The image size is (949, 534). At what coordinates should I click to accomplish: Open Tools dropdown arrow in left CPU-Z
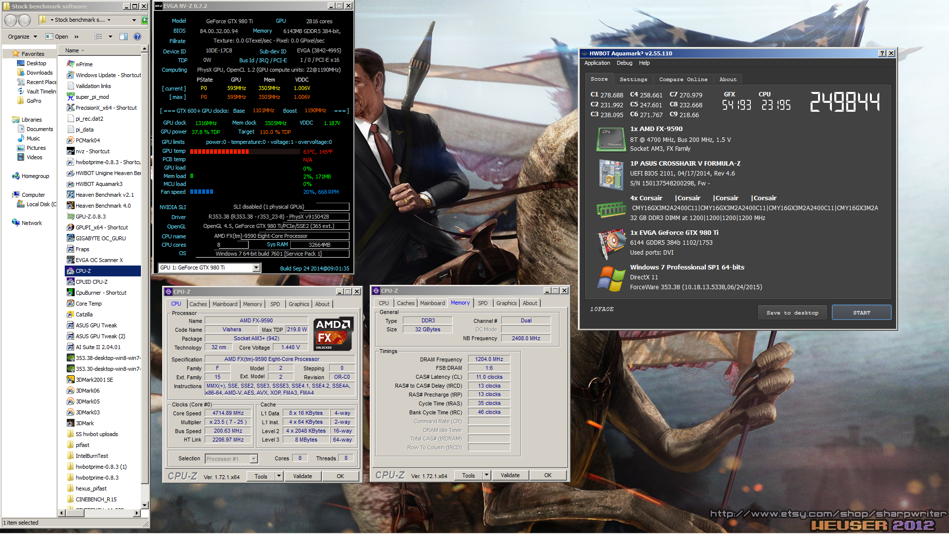279,476
